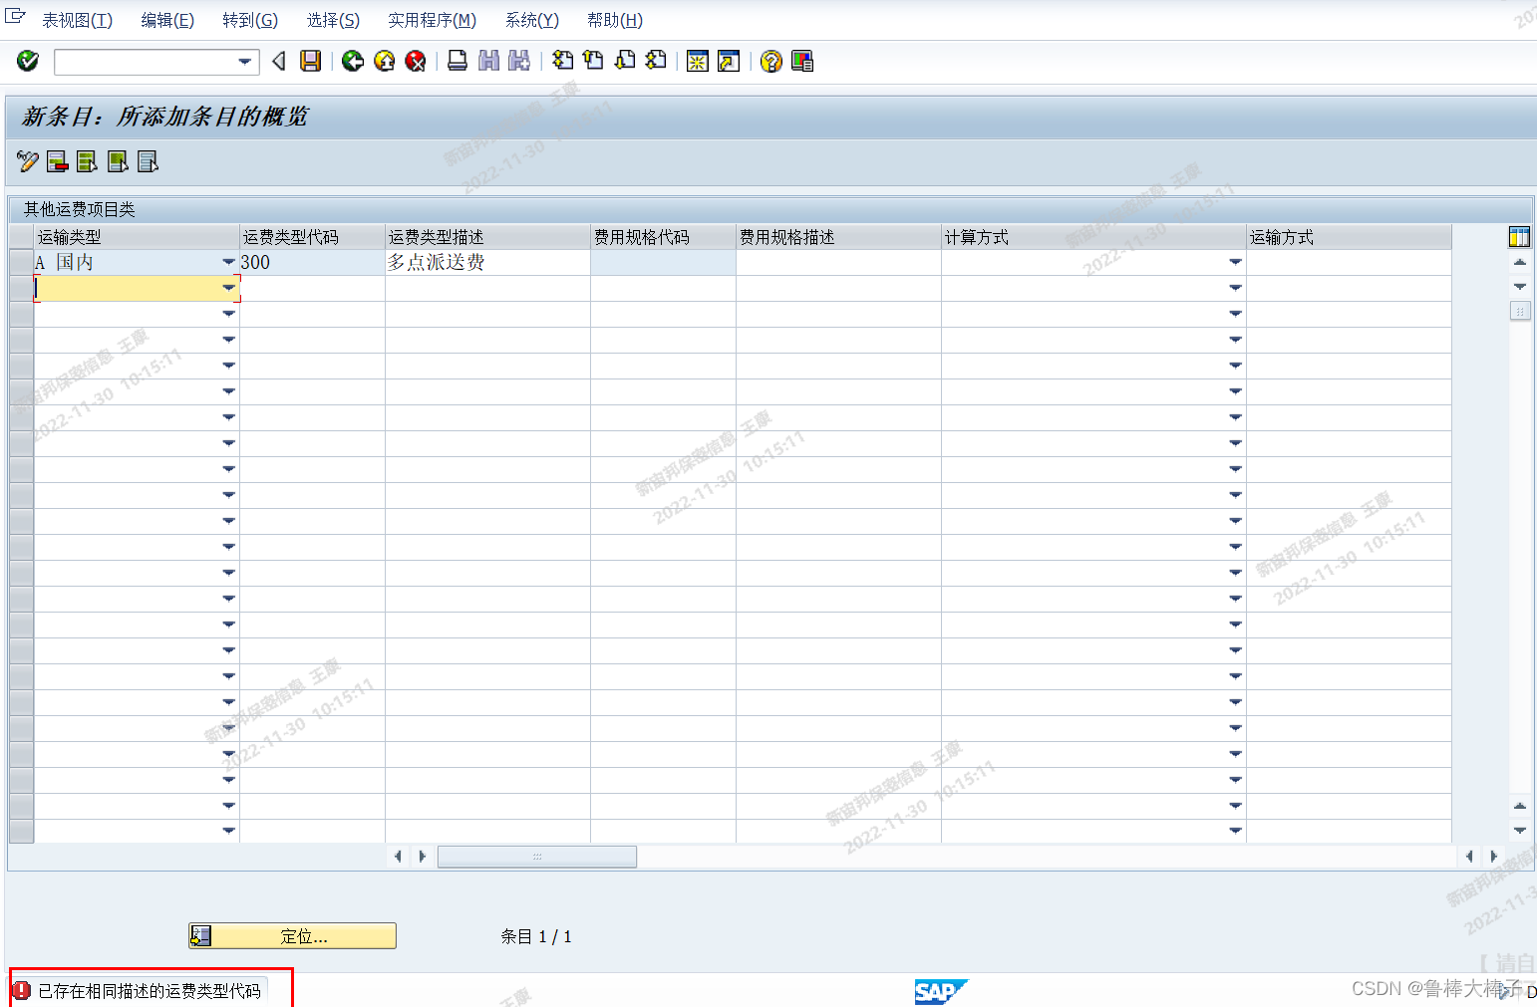Image resolution: width=1537 pixels, height=1007 pixels.
Task: Click the Print icon
Action: coord(457,61)
